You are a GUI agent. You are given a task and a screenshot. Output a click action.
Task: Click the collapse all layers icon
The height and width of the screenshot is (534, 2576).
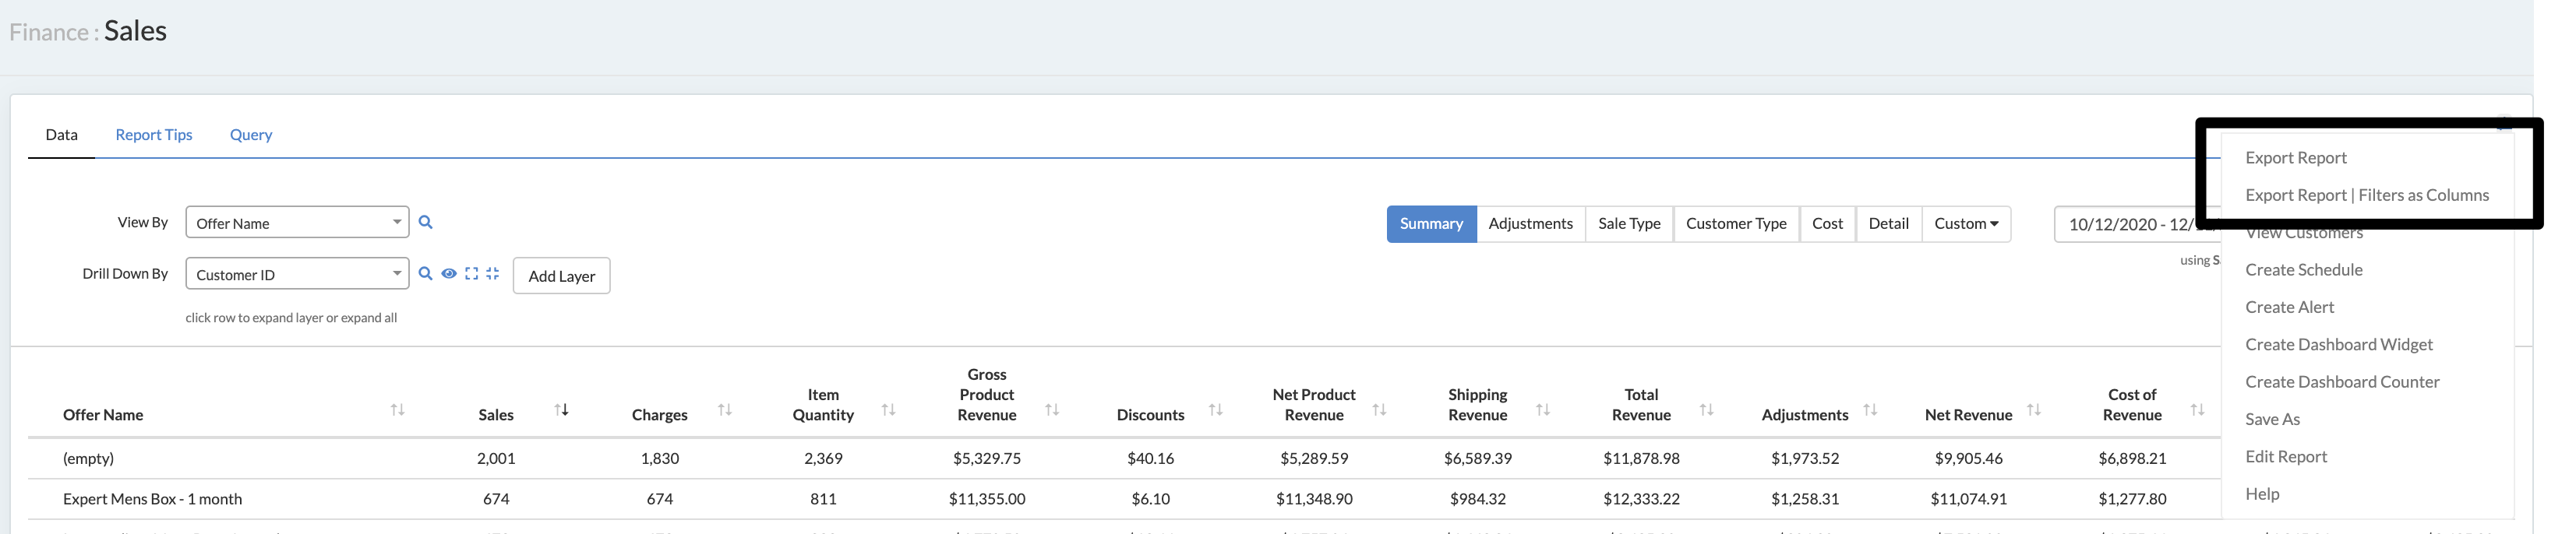click(493, 273)
